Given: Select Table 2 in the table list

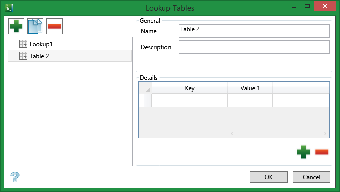Looking at the screenshot, I should coord(70,56).
